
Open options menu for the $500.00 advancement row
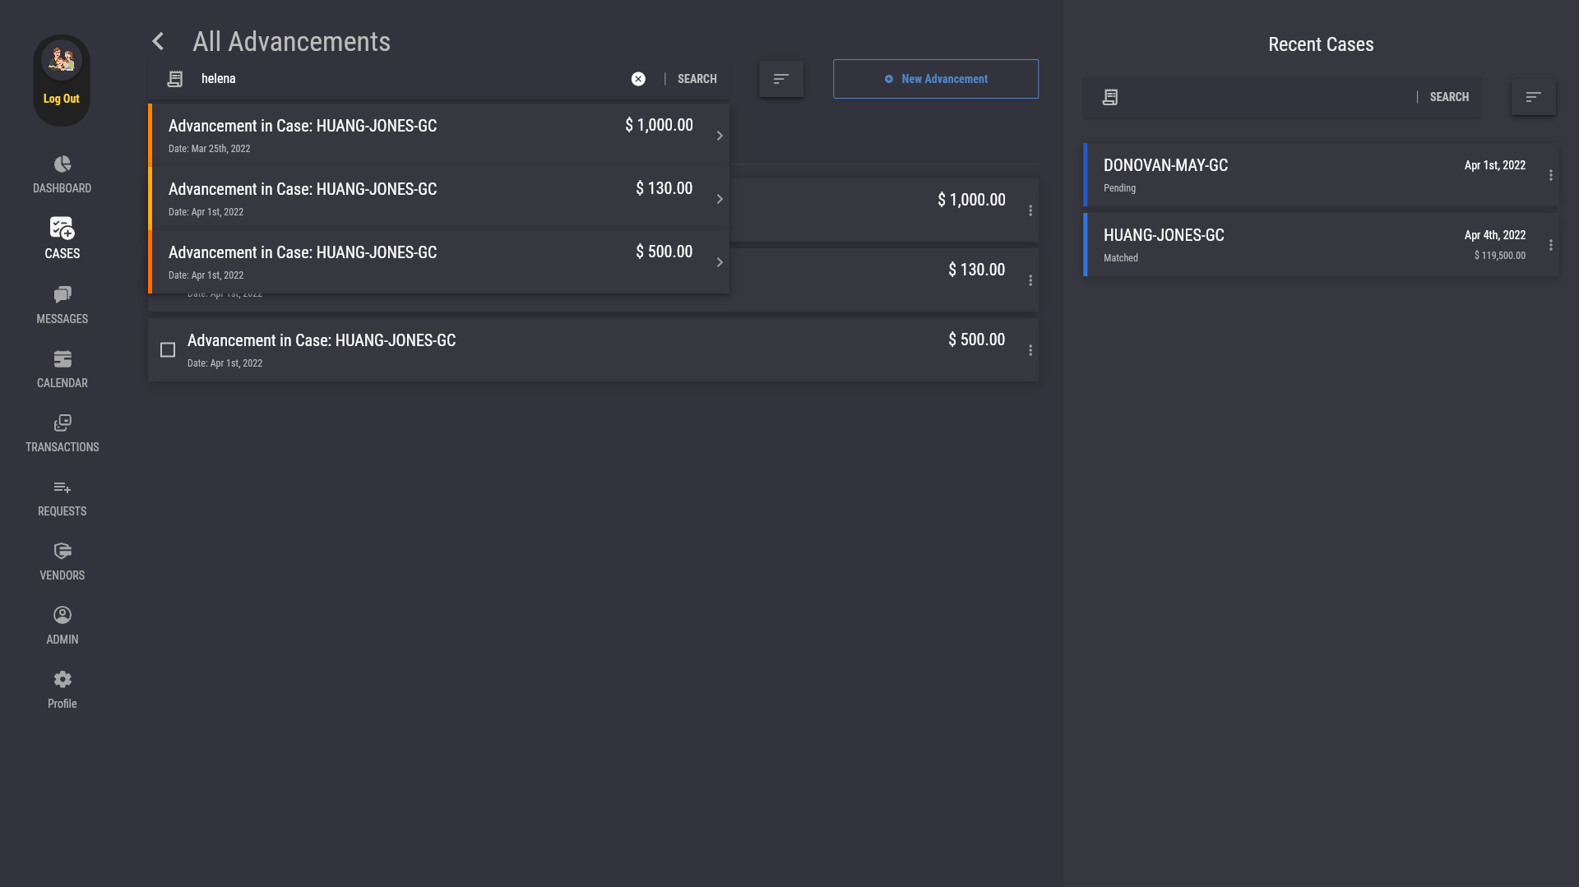coord(1030,350)
